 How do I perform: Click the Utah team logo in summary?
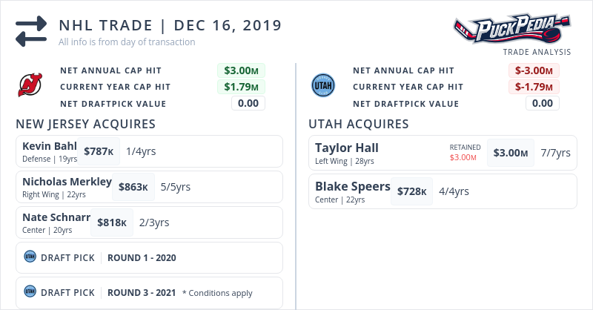point(323,85)
